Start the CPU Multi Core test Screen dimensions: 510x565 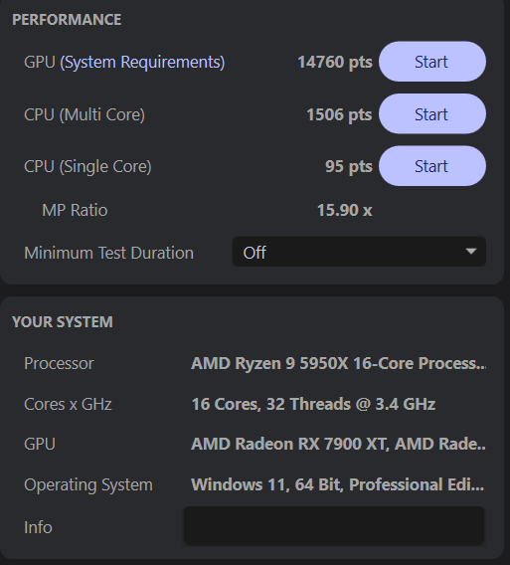(x=432, y=113)
